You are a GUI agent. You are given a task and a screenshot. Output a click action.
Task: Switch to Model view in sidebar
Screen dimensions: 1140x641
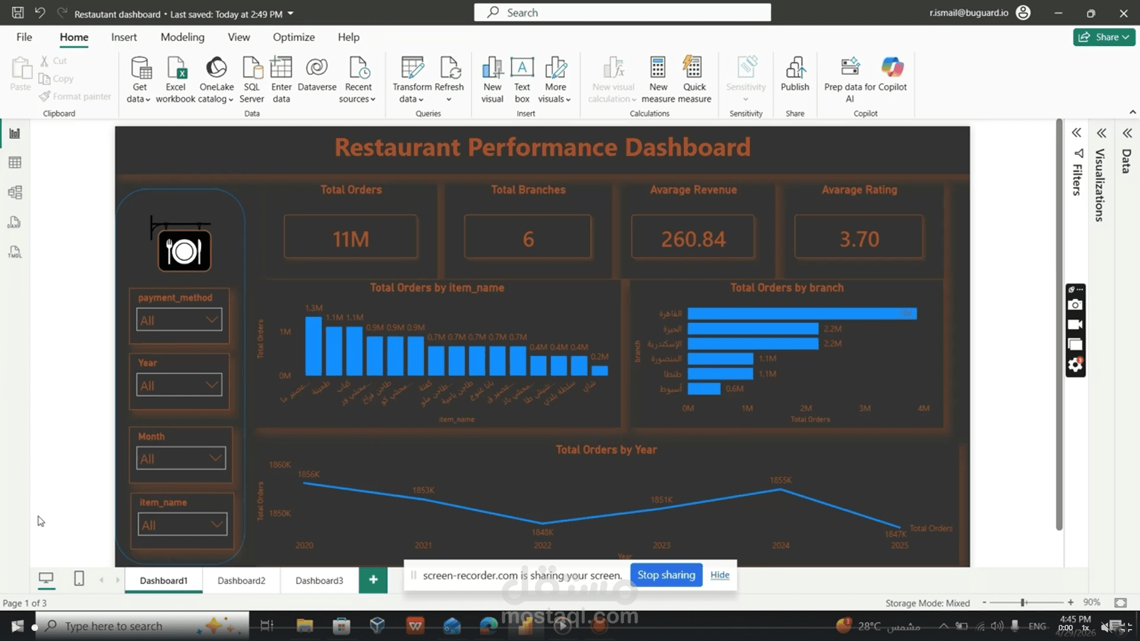pyautogui.click(x=15, y=192)
